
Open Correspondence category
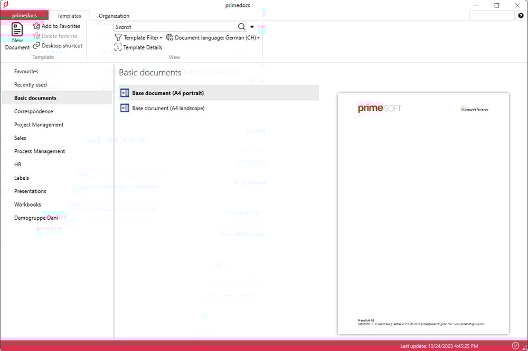click(x=57, y=111)
